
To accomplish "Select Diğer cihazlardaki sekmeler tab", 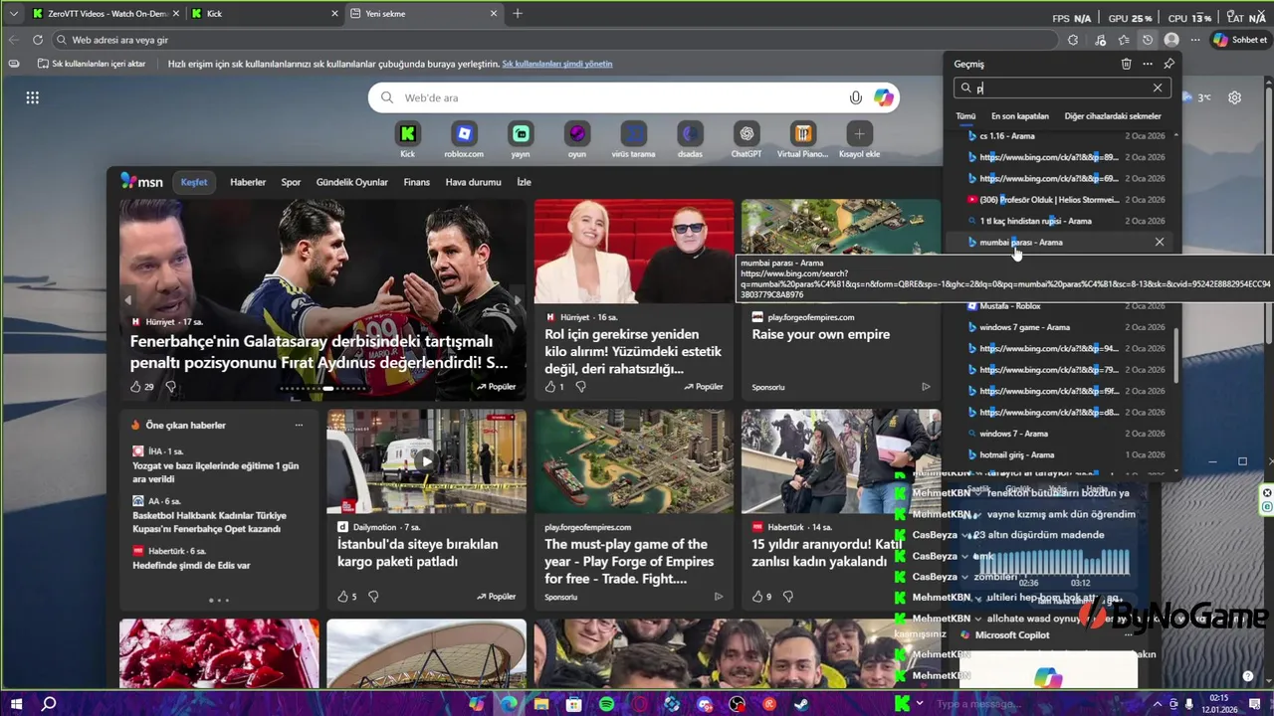I will pyautogui.click(x=1113, y=116).
